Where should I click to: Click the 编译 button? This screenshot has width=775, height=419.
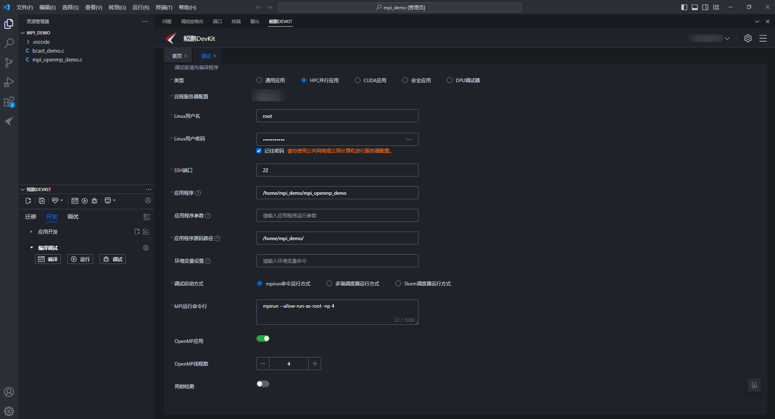coord(48,259)
